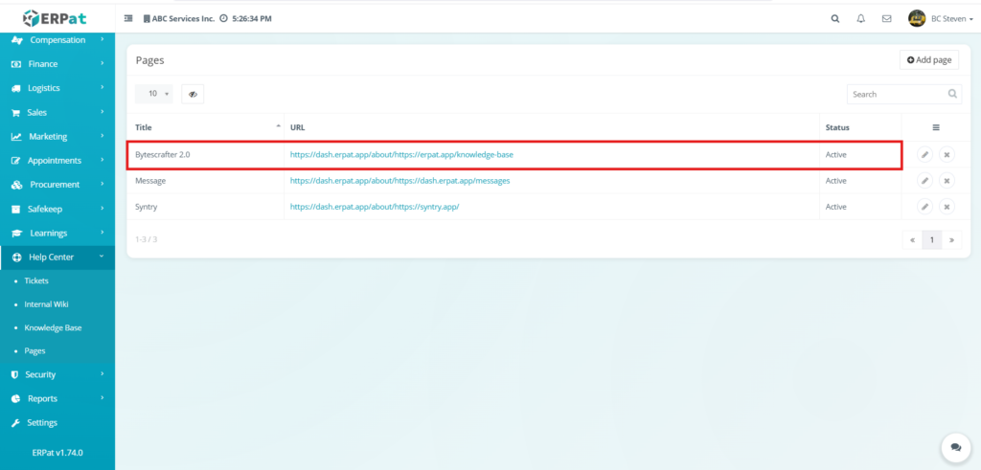Open Knowledge Base in sidebar

pos(53,327)
